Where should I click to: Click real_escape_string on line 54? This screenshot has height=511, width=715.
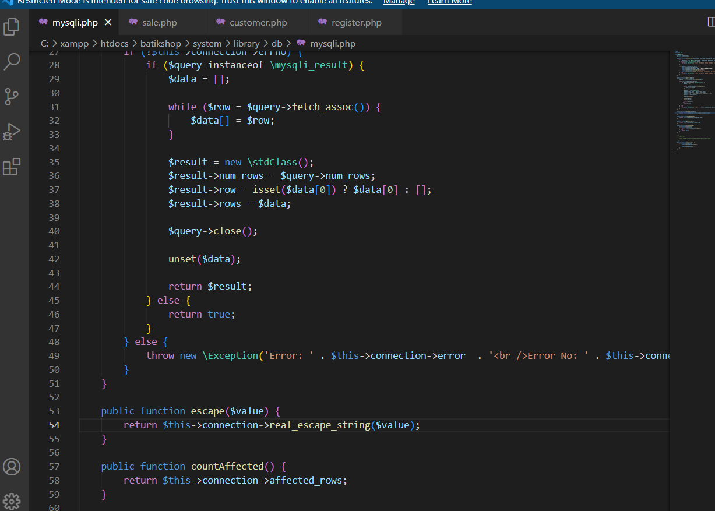pos(320,425)
